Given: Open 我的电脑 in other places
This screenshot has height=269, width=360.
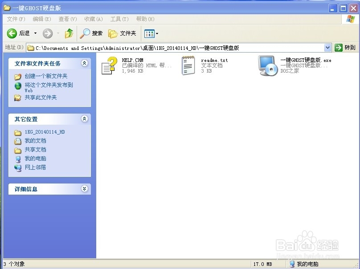Looking at the screenshot, I should 35,159.
